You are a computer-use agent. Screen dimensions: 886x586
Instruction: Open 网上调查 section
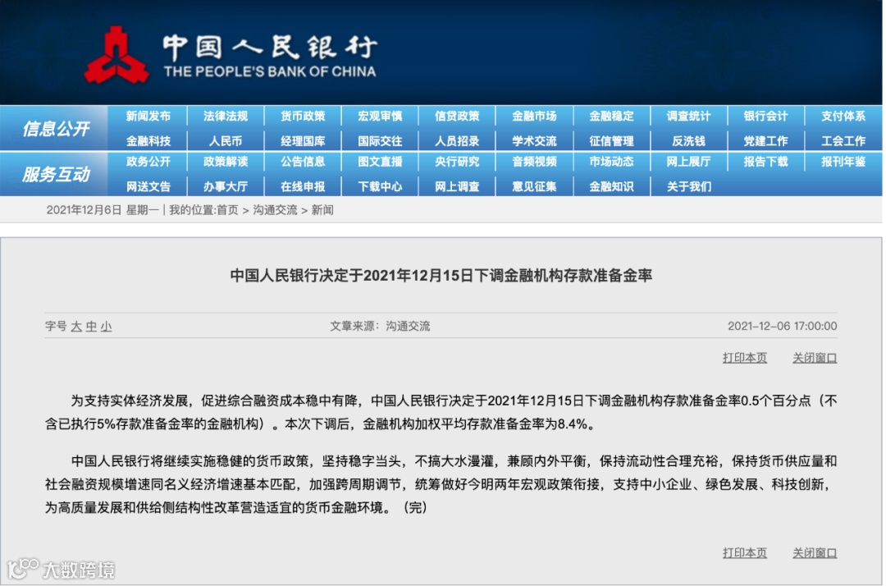pos(457,186)
